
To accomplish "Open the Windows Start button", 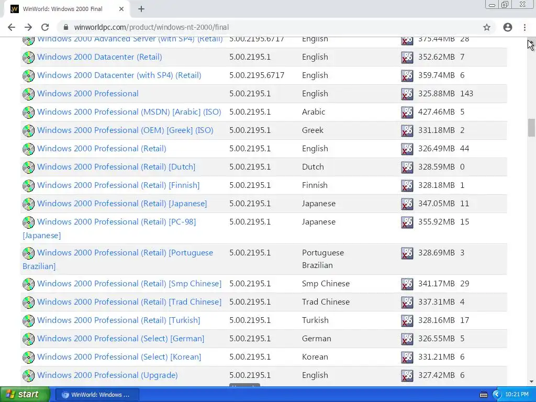I will coord(24,395).
